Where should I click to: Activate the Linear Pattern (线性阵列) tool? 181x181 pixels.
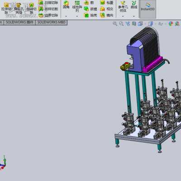pyautogui.click(x=77, y=6)
